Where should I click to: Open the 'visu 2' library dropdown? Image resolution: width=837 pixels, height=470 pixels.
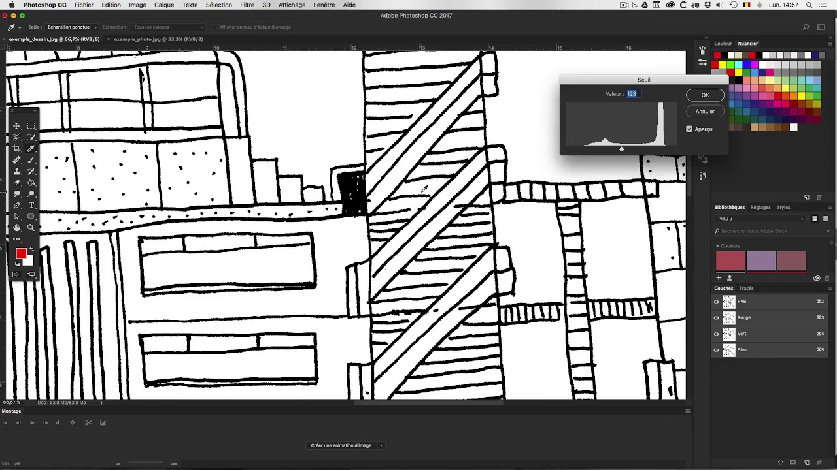point(760,219)
